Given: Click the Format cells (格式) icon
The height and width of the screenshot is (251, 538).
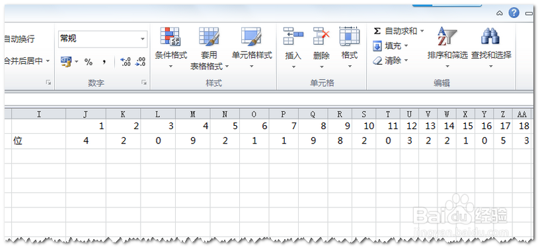Looking at the screenshot, I should pyautogui.click(x=349, y=36).
